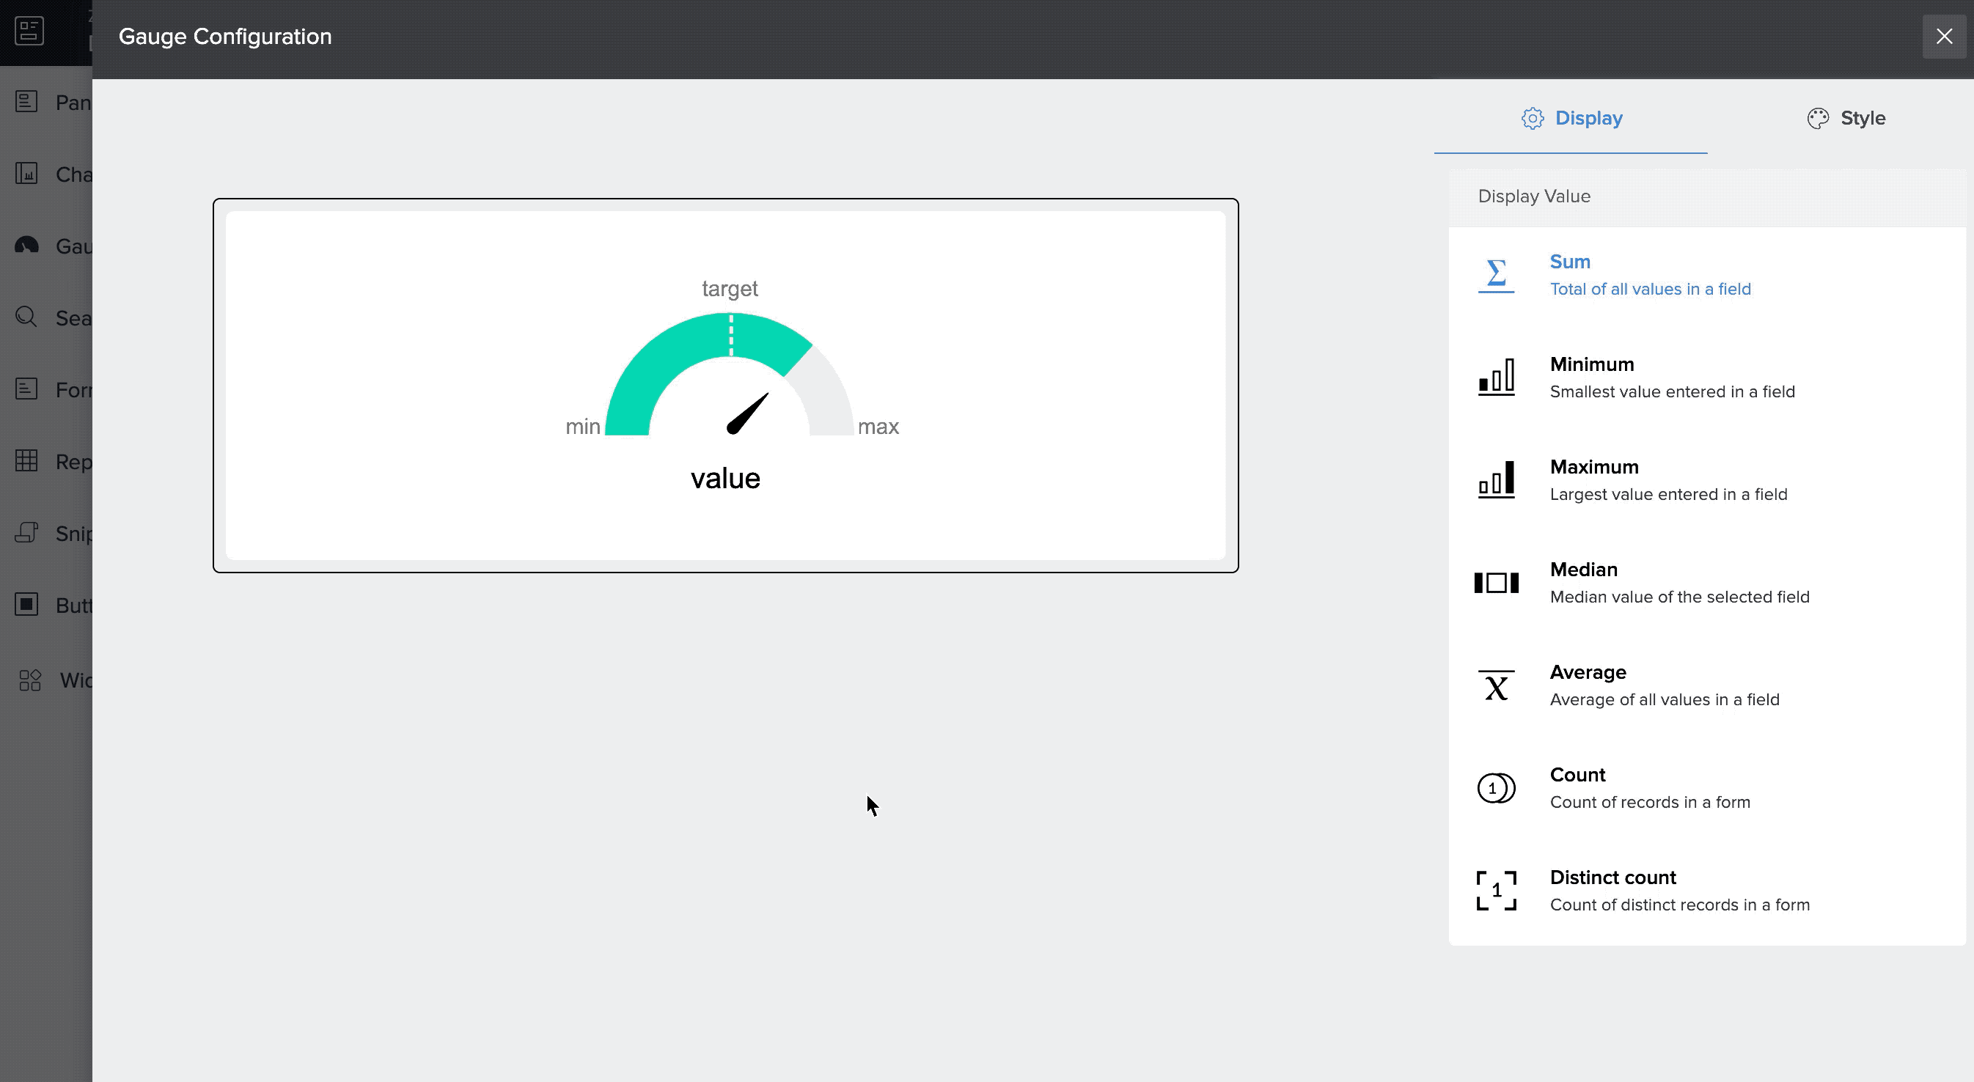Click the Maximum bar chart icon

tap(1495, 479)
